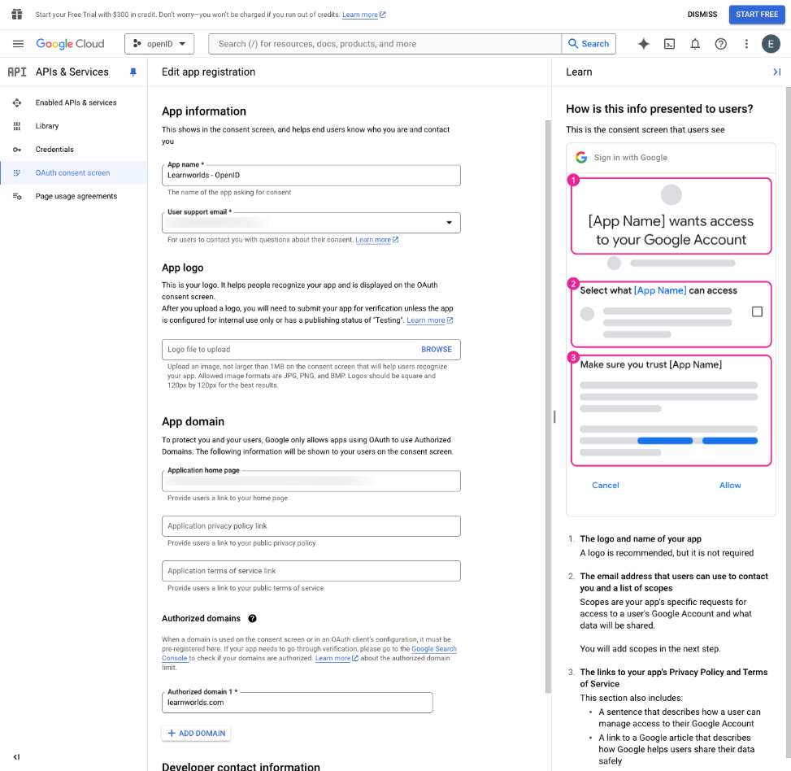791x771 pixels.
Task: Go to the Library page
Action: (x=47, y=126)
